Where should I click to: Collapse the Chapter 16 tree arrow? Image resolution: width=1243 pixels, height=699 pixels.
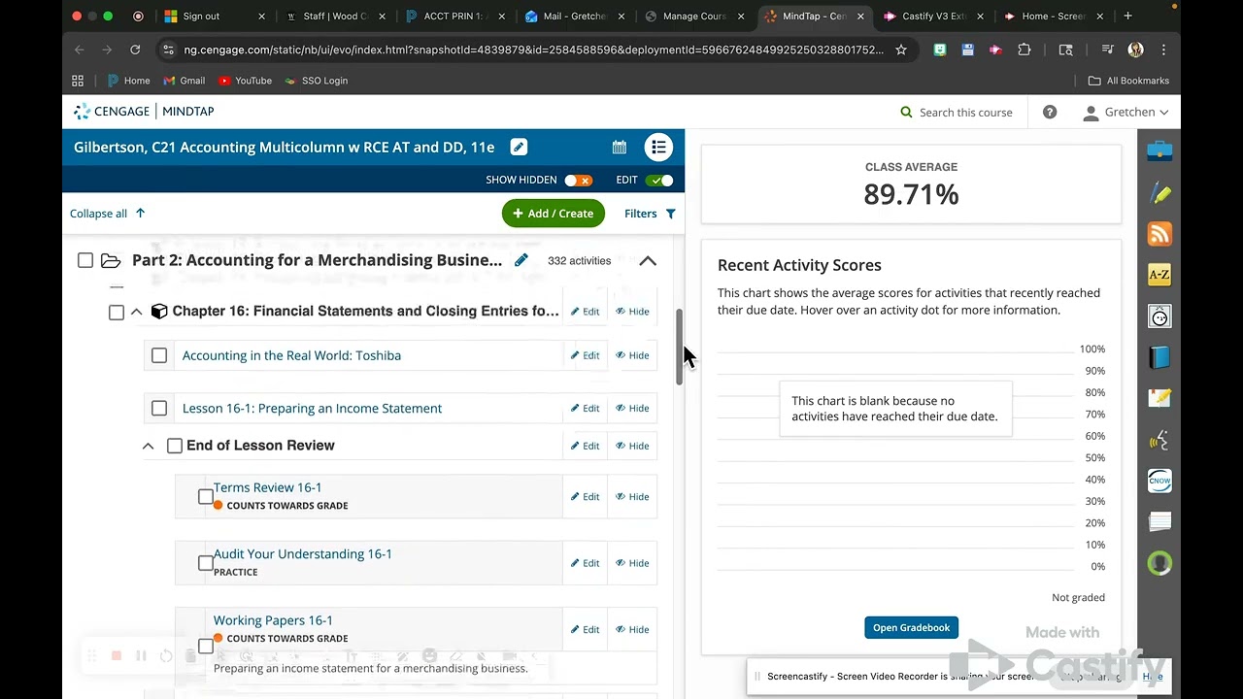click(136, 312)
